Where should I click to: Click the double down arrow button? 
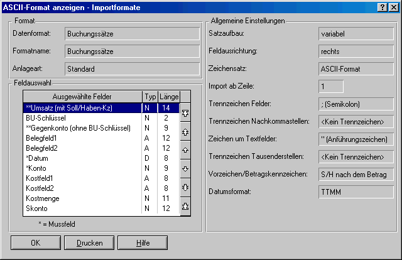tap(185, 187)
